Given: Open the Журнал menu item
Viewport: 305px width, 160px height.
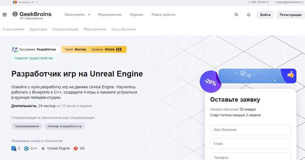Looking at the screenshot, I should coord(136,15).
